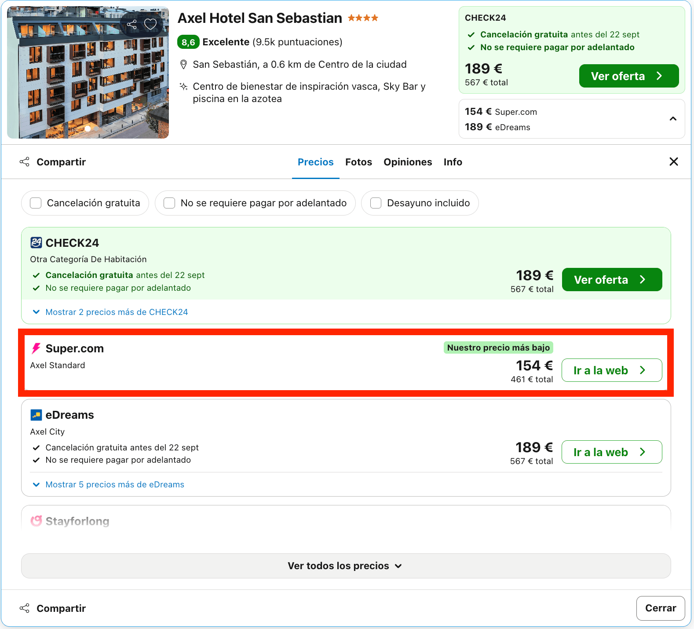Click the location pin icon
Screen dimensions: 694x629
pos(184,65)
